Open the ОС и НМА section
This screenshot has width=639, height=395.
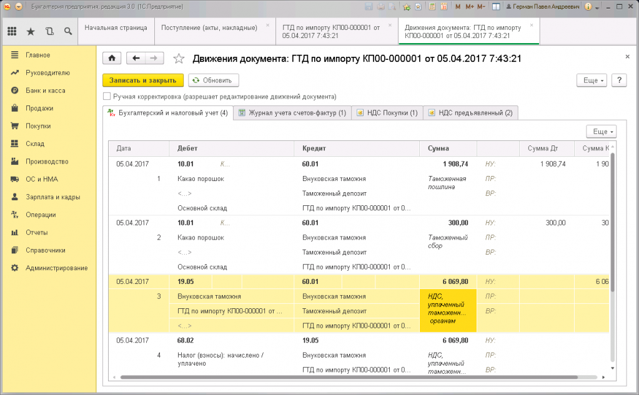[x=42, y=179]
